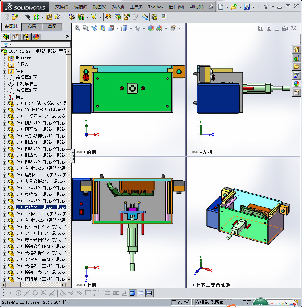Open SolidWorks Resources house icon in task pane
This screenshot has height=307, width=302.
tap(296, 49)
